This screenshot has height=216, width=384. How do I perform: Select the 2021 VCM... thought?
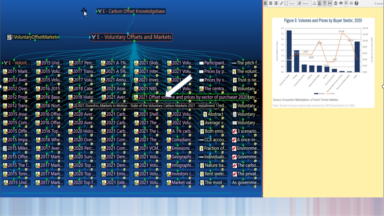pos(147,148)
